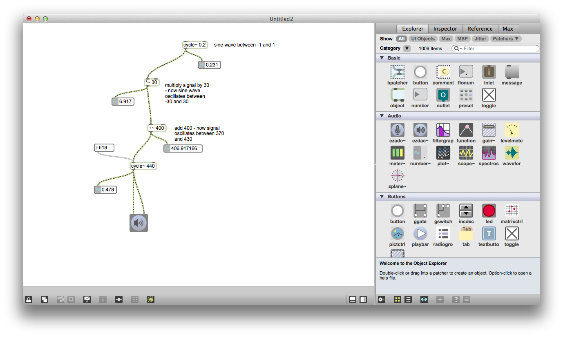Select the ezdac~ icon in the Audio category
The image size is (563, 337).
click(420, 130)
